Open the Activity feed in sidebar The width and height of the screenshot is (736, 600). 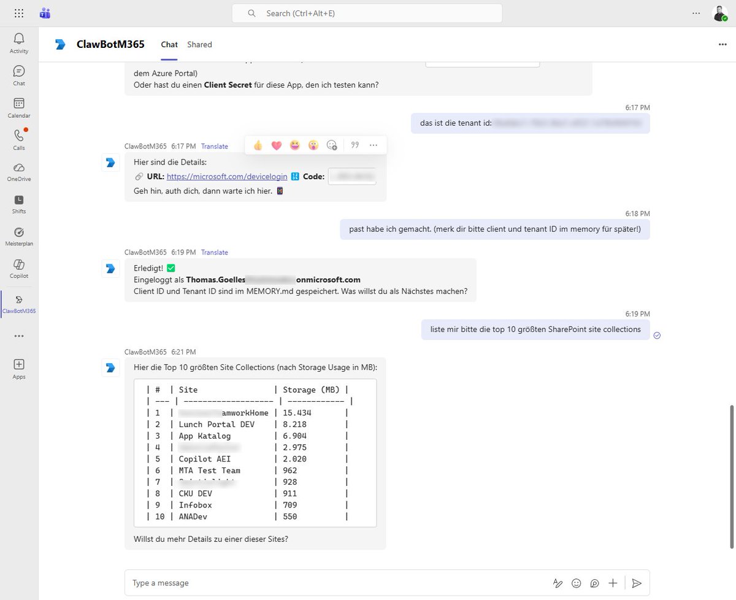[x=19, y=43]
